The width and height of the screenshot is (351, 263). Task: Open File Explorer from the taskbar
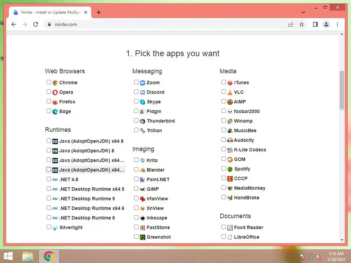click(28, 256)
